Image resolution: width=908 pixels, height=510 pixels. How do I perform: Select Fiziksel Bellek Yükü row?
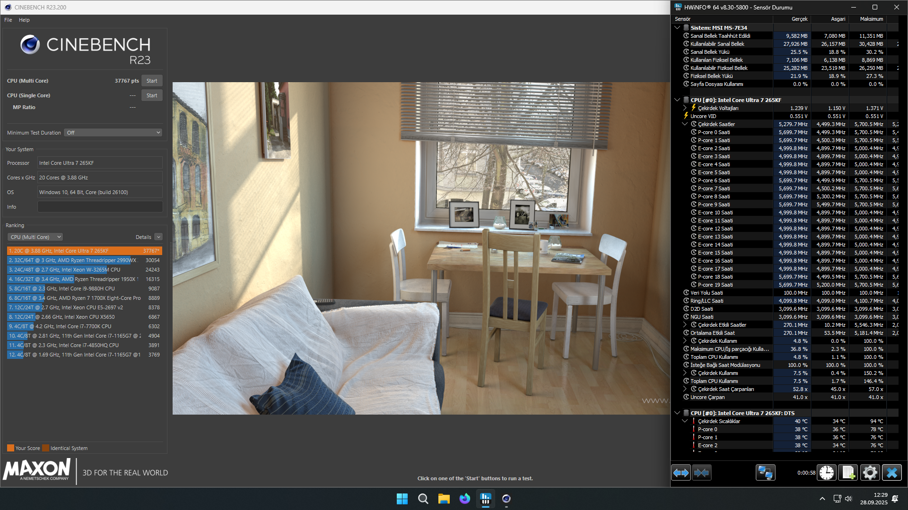point(785,76)
